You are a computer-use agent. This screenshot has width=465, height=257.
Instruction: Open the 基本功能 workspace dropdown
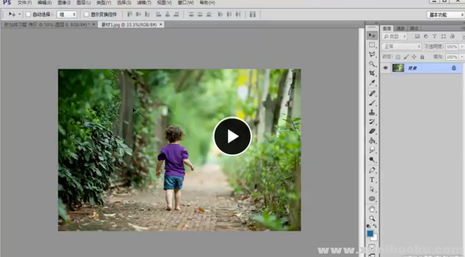tap(446, 14)
